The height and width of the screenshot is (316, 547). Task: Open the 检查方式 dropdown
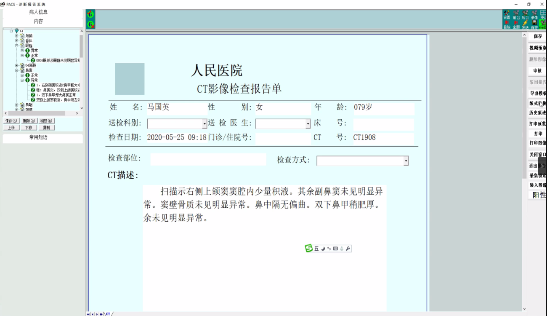click(x=406, y=161)
